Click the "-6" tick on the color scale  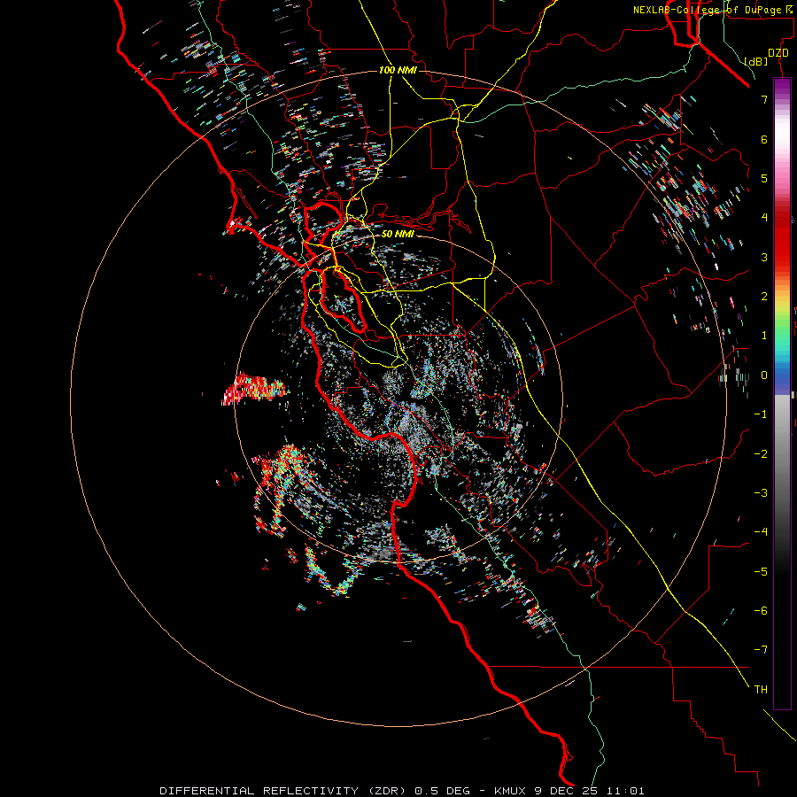coord(761,611)
